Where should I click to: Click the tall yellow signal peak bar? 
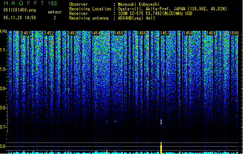point(161,148)
